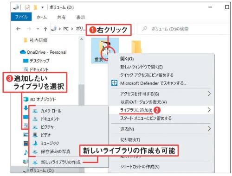Screen dimensions: 232x176
Task: Choose 送る(N) menu entry
Action: tap(127, 129)
